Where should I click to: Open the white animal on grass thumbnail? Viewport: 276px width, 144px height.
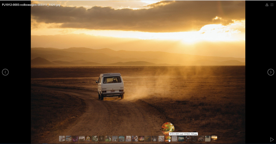(108, 139)
